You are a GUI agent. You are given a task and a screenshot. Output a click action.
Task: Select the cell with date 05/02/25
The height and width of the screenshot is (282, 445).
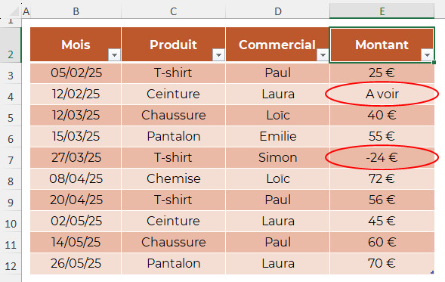(x=76, y=73)
